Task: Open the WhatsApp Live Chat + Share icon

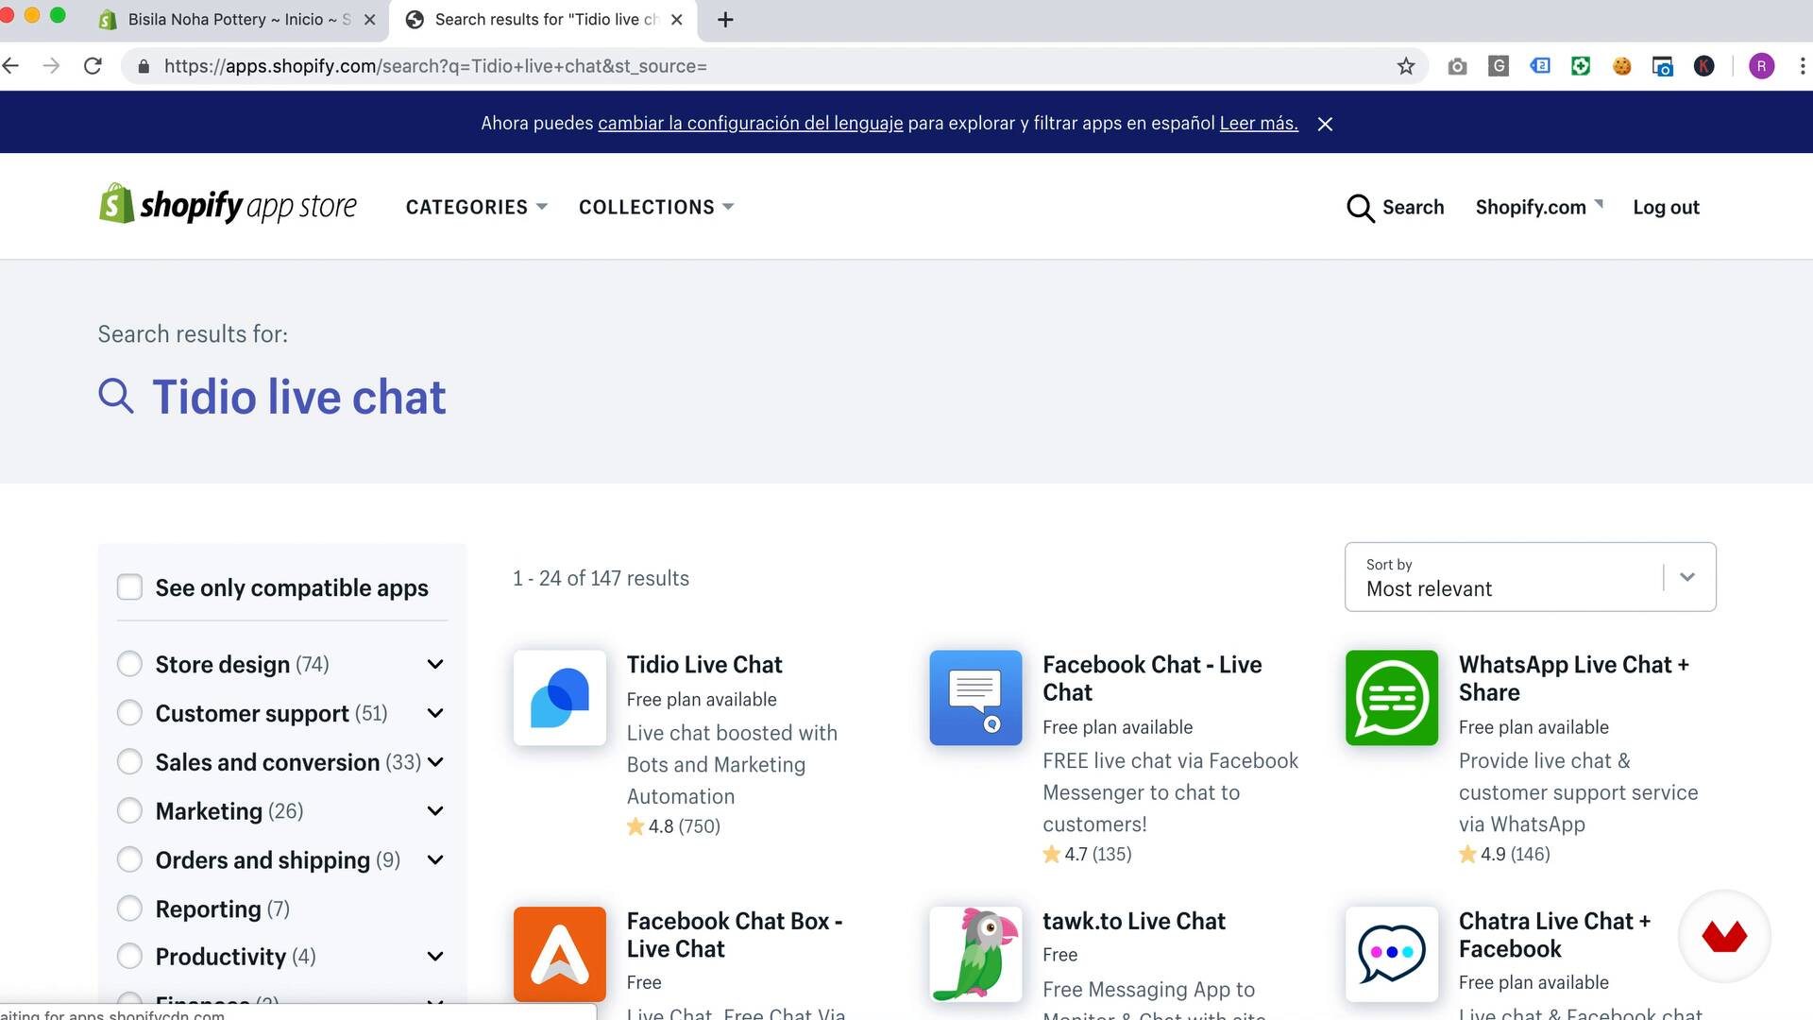Action: [x=1392, y=697]
